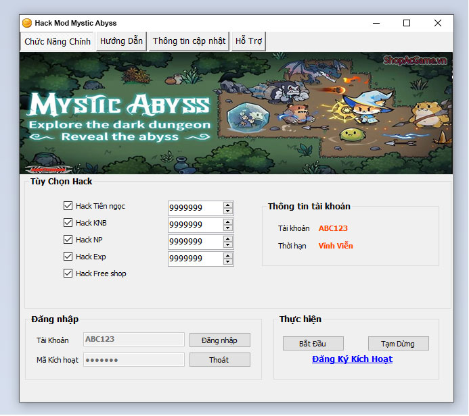
Task: Open the Hướng Dẫn tab
Action: coord(121,41)
